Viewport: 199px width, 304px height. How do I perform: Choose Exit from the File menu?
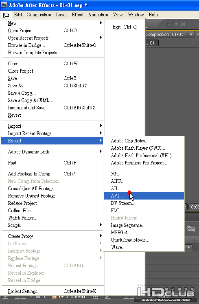coord(125,27)
